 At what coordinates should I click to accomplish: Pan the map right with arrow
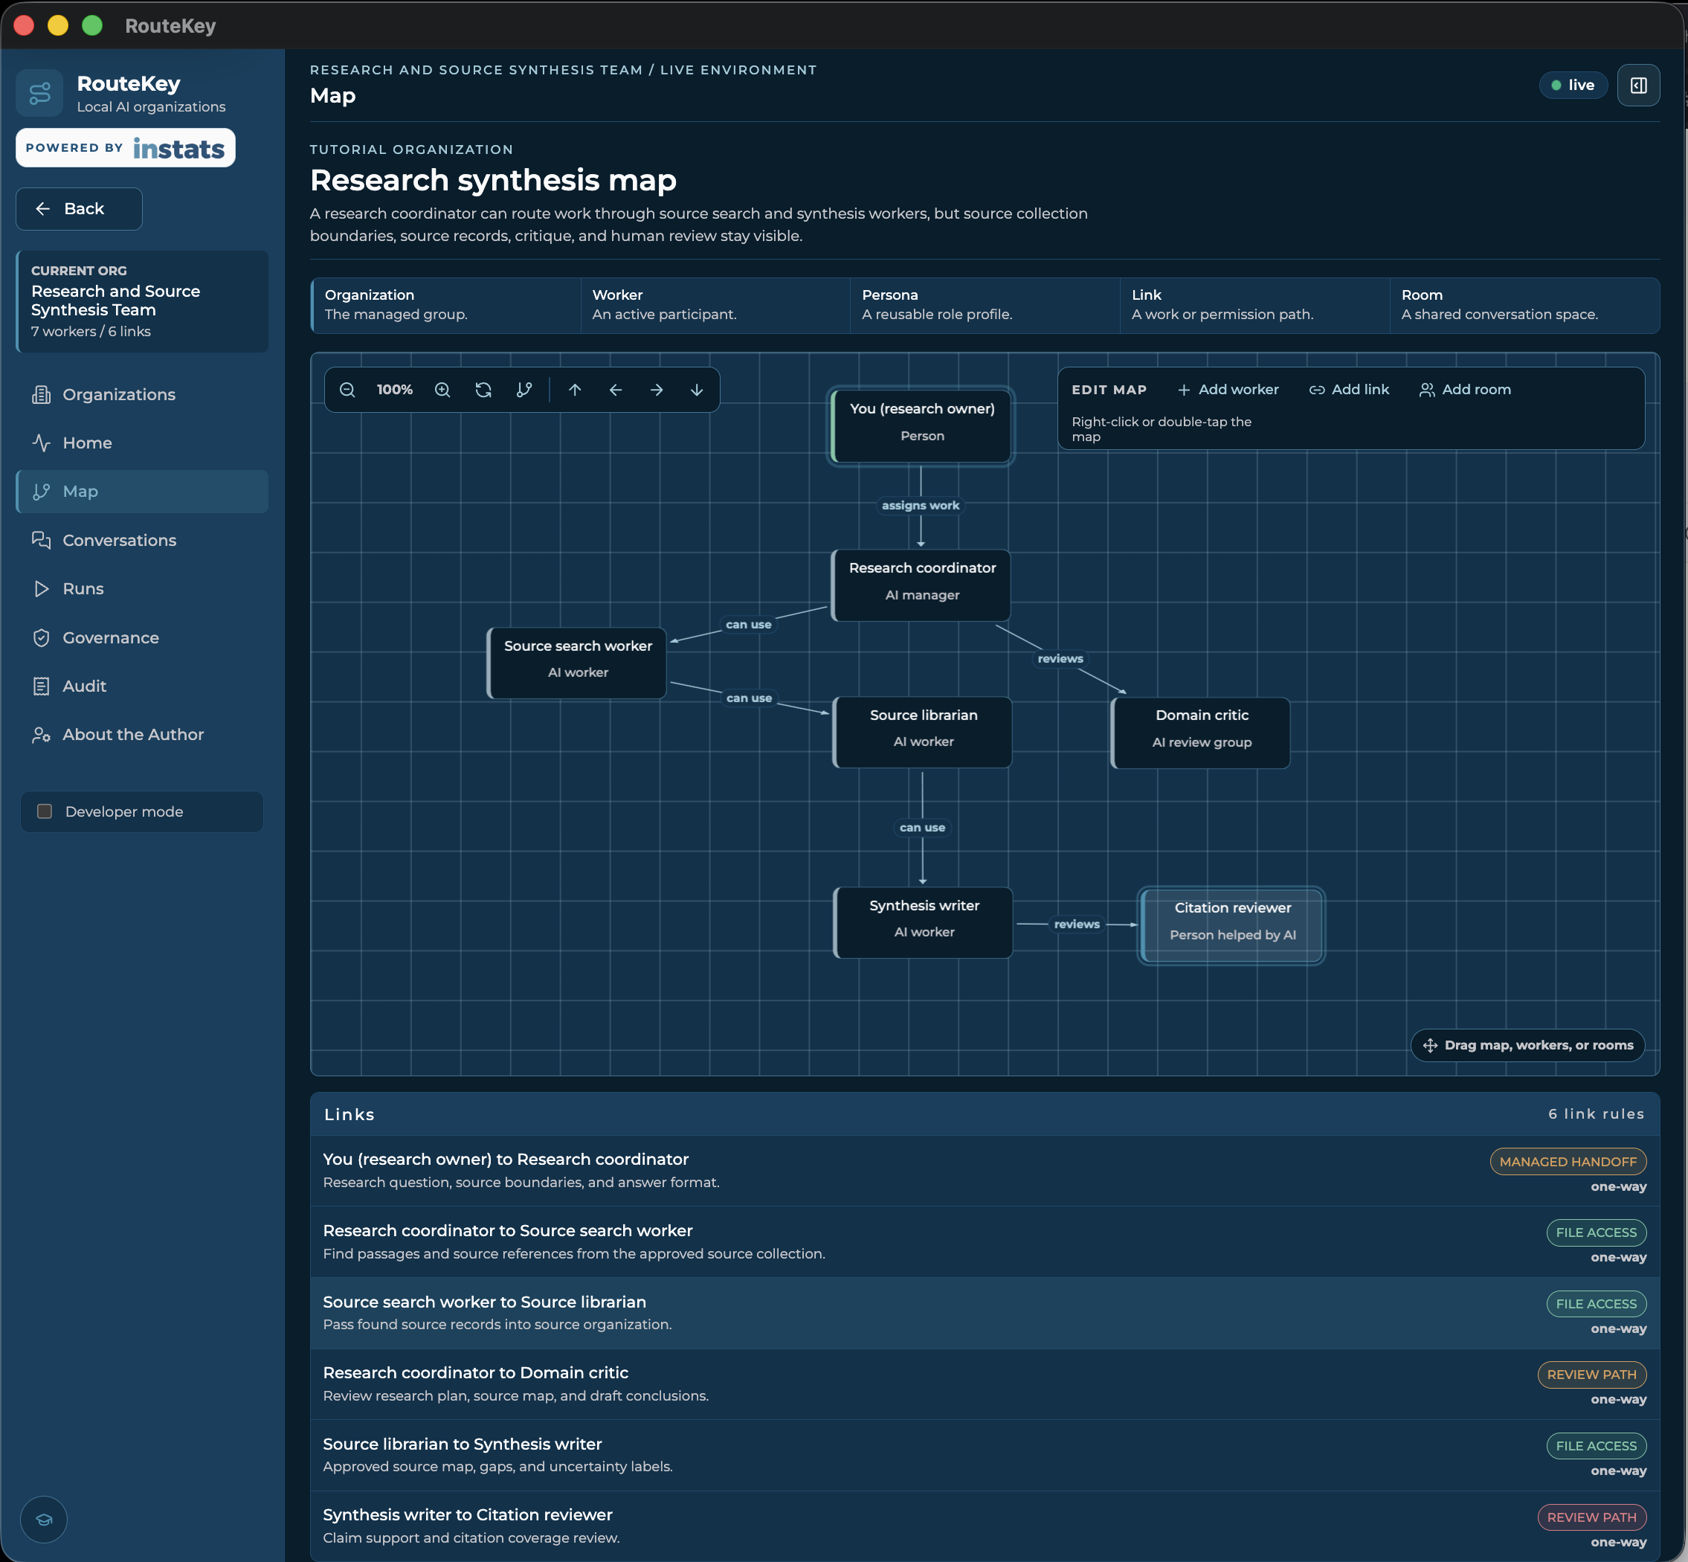pos(657,390)
